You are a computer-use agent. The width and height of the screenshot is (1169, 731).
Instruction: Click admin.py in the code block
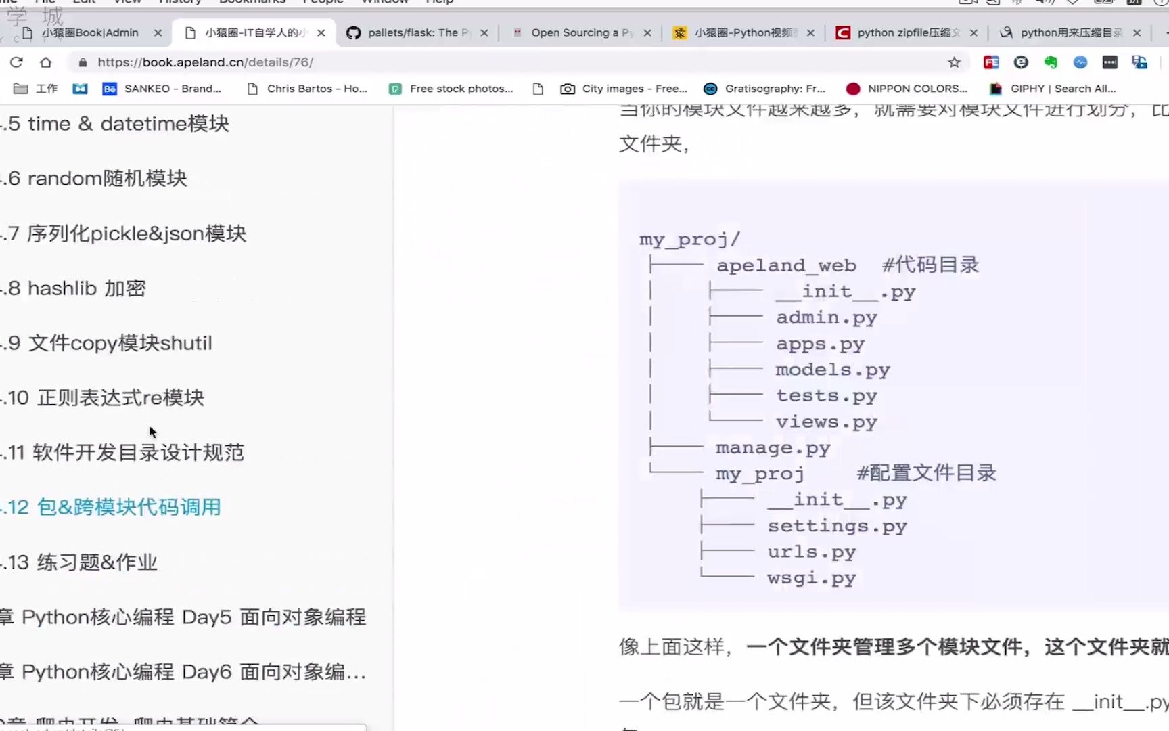826,317
